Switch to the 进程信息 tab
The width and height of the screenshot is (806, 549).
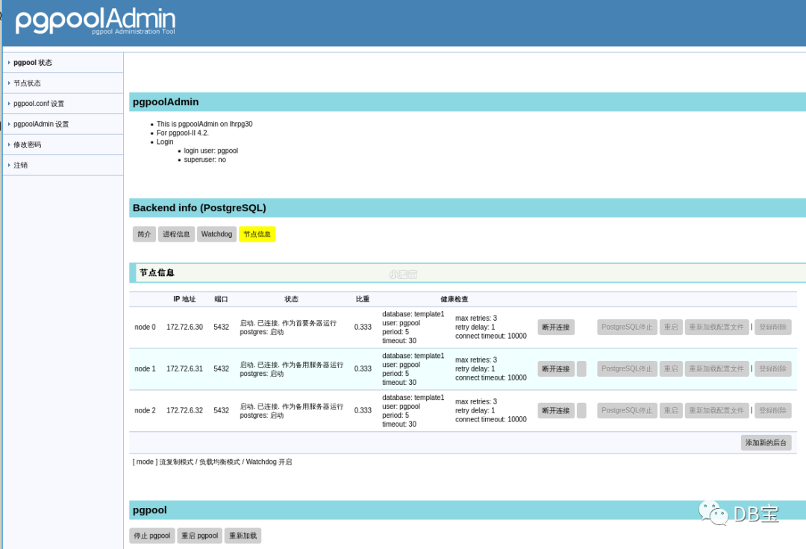tap(176, 234)
